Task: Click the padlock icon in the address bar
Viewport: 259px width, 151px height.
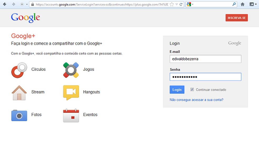Action: click(32, 4)
